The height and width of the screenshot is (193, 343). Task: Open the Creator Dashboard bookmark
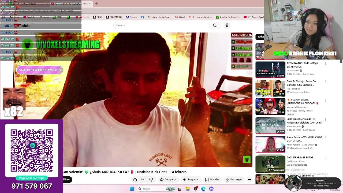(228, 17)
